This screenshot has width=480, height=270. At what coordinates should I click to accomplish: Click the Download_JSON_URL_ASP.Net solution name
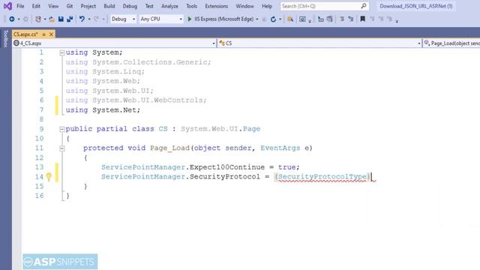[x=416, y=6]
